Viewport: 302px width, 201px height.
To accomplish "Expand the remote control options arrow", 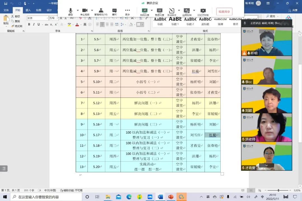I will (x=194, y=10).
